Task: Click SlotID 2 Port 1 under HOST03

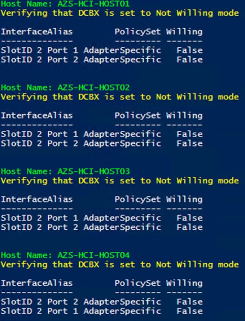Action: tap(40, 218)
